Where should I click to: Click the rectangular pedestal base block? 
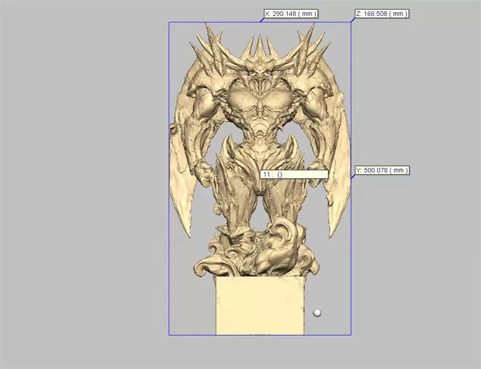pyautogui.click(x=260, y=305)
